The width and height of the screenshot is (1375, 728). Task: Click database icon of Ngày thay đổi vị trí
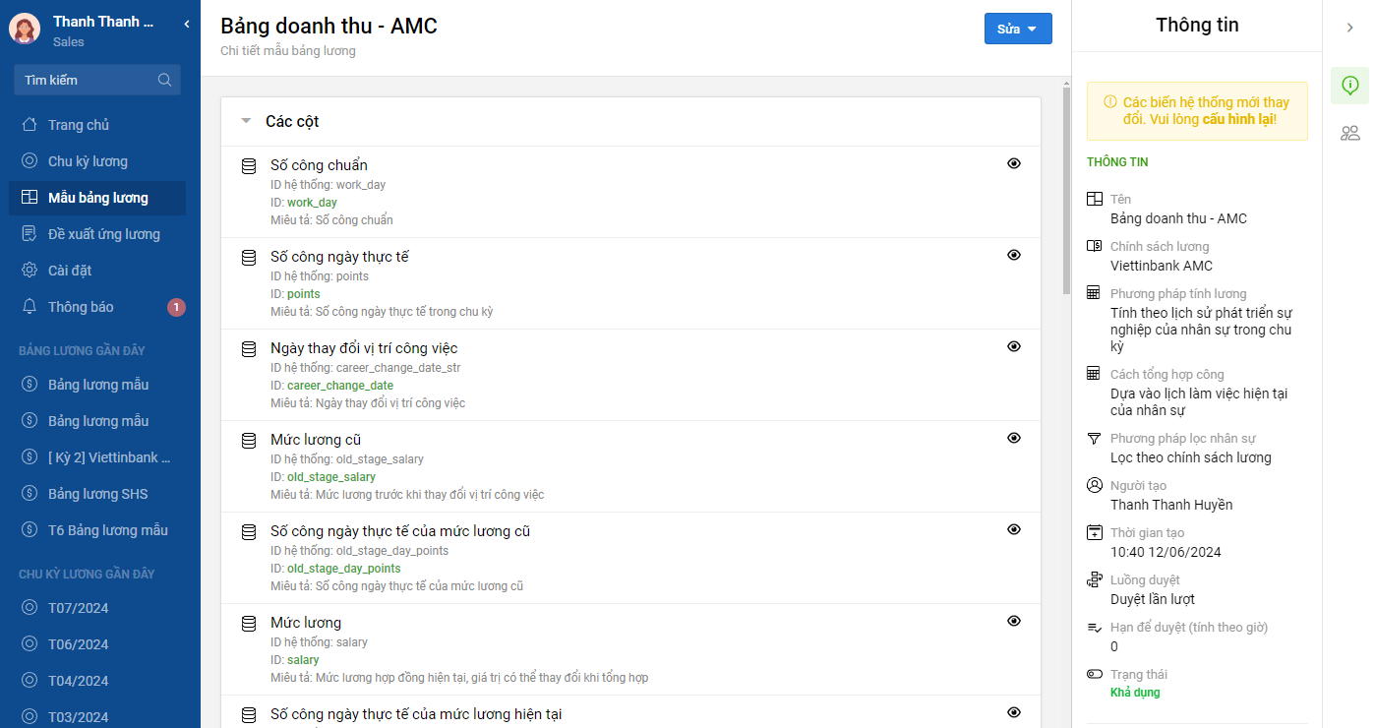click(249, 349)
